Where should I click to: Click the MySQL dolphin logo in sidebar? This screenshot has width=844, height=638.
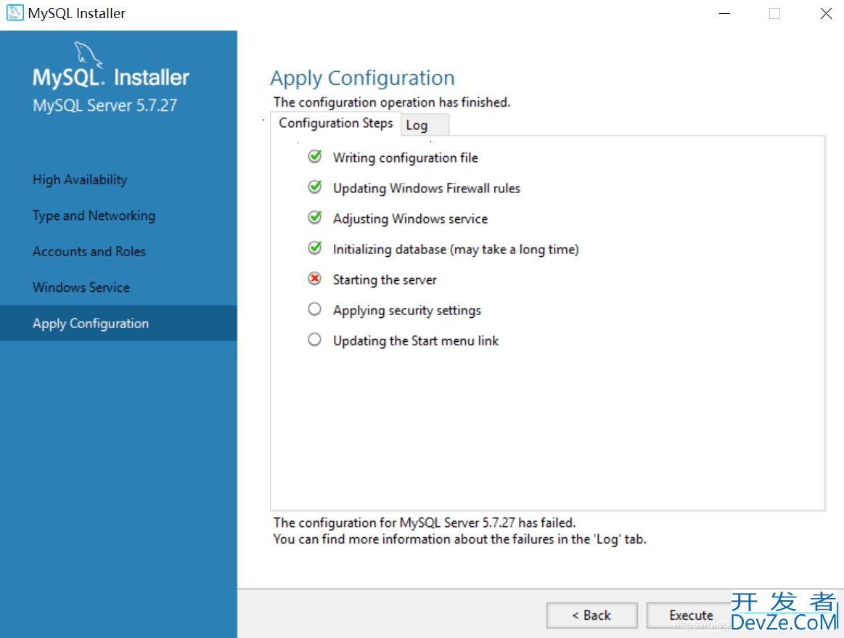click(86, 54)
